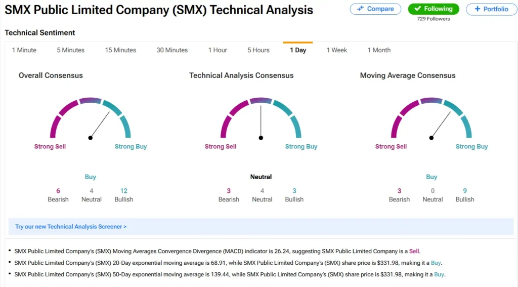Open the 1 Month tab

click(379, 50)
